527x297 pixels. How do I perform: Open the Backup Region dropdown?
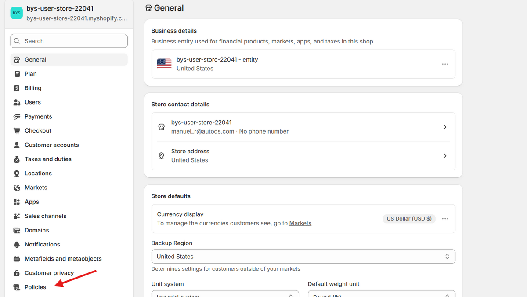[303, 257]
